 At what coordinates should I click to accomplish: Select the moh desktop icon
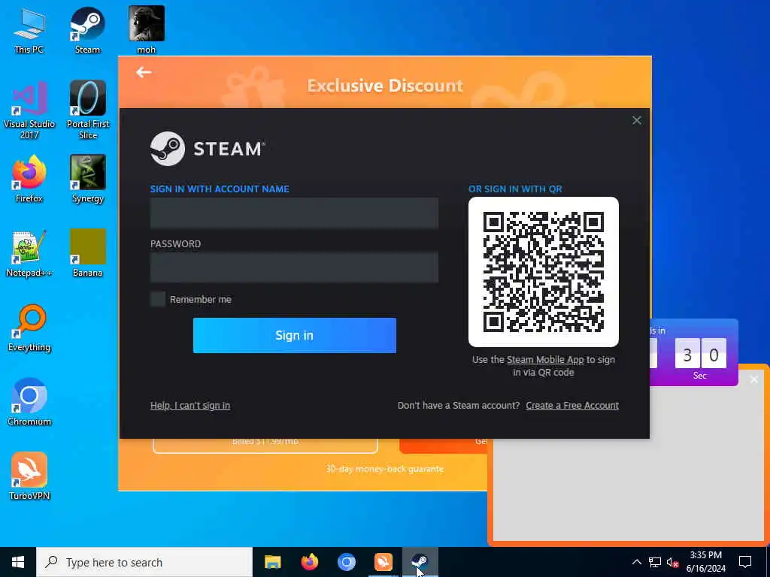[x=147, y=30]
